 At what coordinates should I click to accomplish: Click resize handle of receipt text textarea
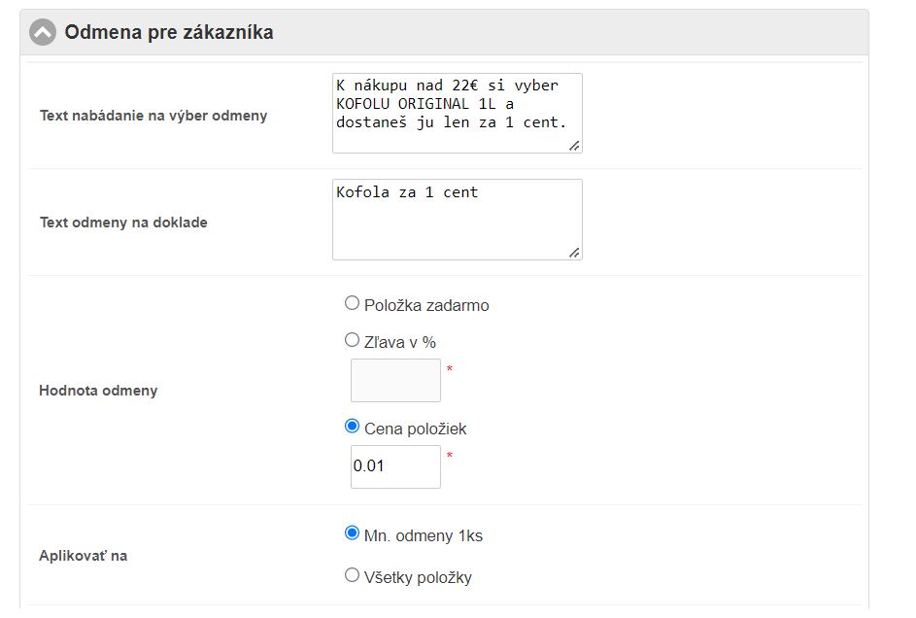tap(574, 253)
